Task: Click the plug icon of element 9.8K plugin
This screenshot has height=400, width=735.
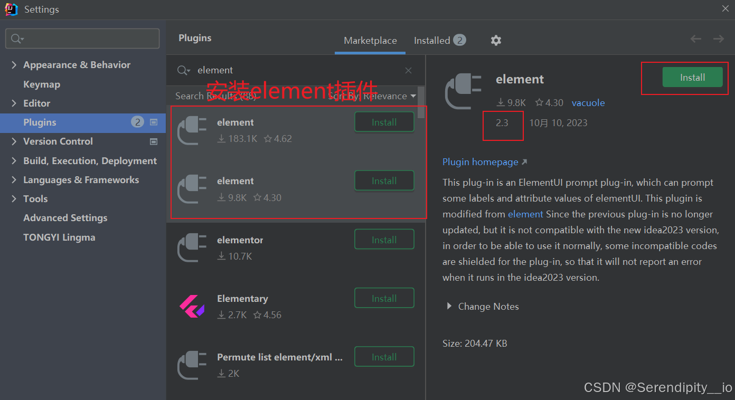Action: (x=192, y=189)
